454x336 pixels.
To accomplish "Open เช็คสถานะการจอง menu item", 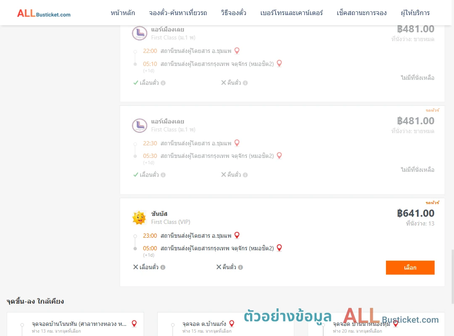I will pyautogui.click(x=362, y=13).
